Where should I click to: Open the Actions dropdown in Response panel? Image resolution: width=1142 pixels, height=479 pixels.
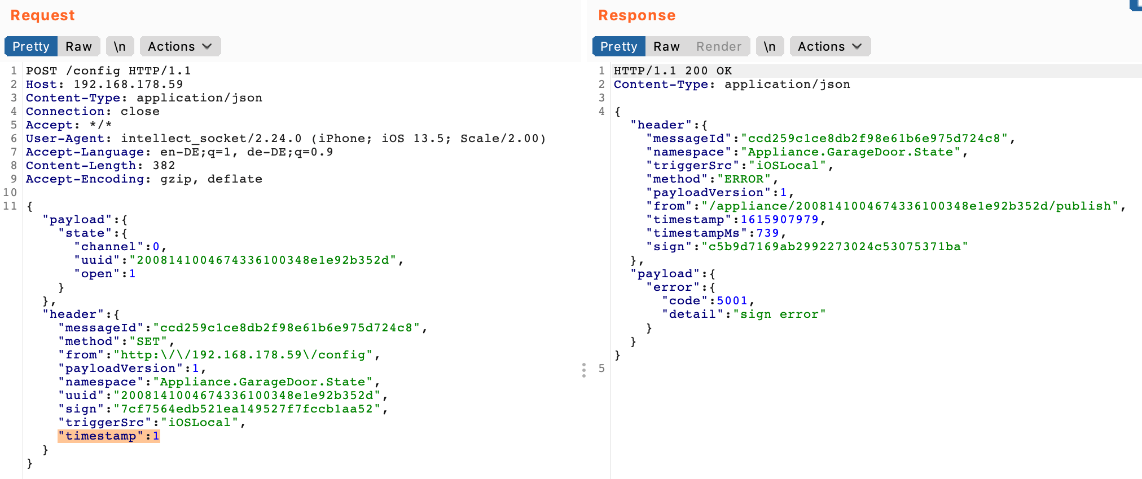click(x=830, y=46)
